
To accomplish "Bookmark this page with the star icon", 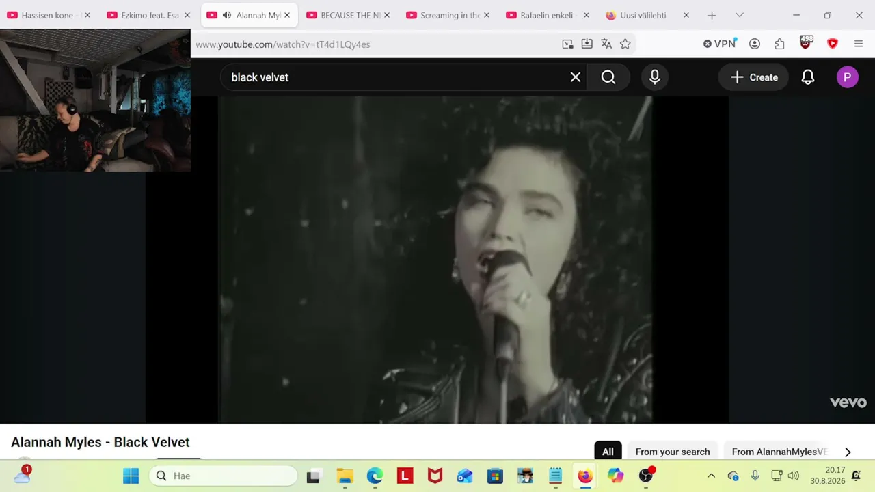I will (625, 44).
